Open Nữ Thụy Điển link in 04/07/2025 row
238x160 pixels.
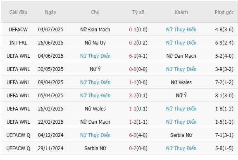(x=181, y=30)
